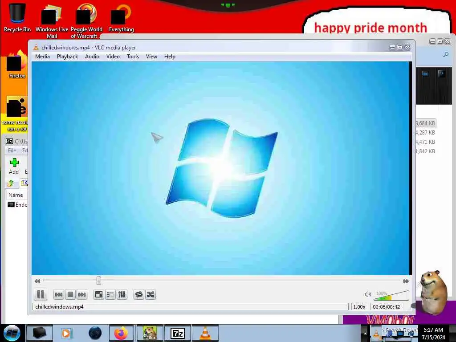
Task: Open the View menu
Action: pos(151,57)
